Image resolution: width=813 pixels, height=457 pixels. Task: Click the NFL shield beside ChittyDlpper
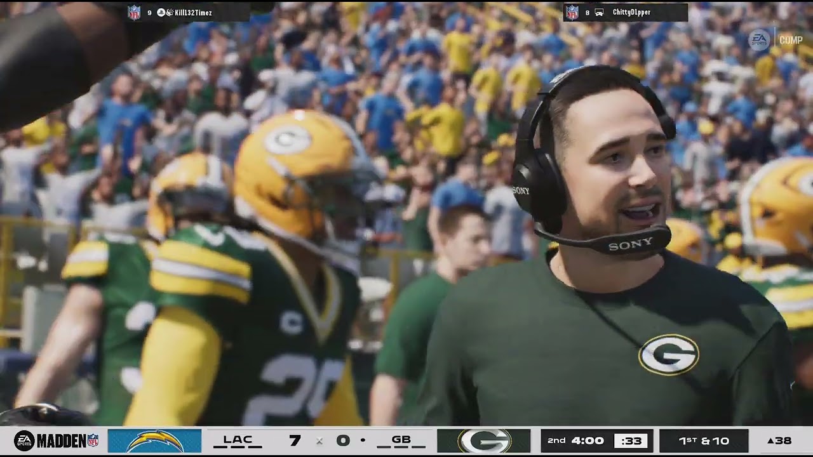[572, 12]
